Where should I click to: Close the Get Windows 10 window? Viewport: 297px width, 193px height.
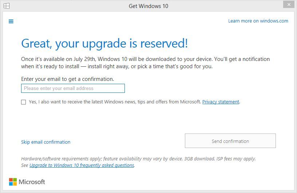(288, 5)
